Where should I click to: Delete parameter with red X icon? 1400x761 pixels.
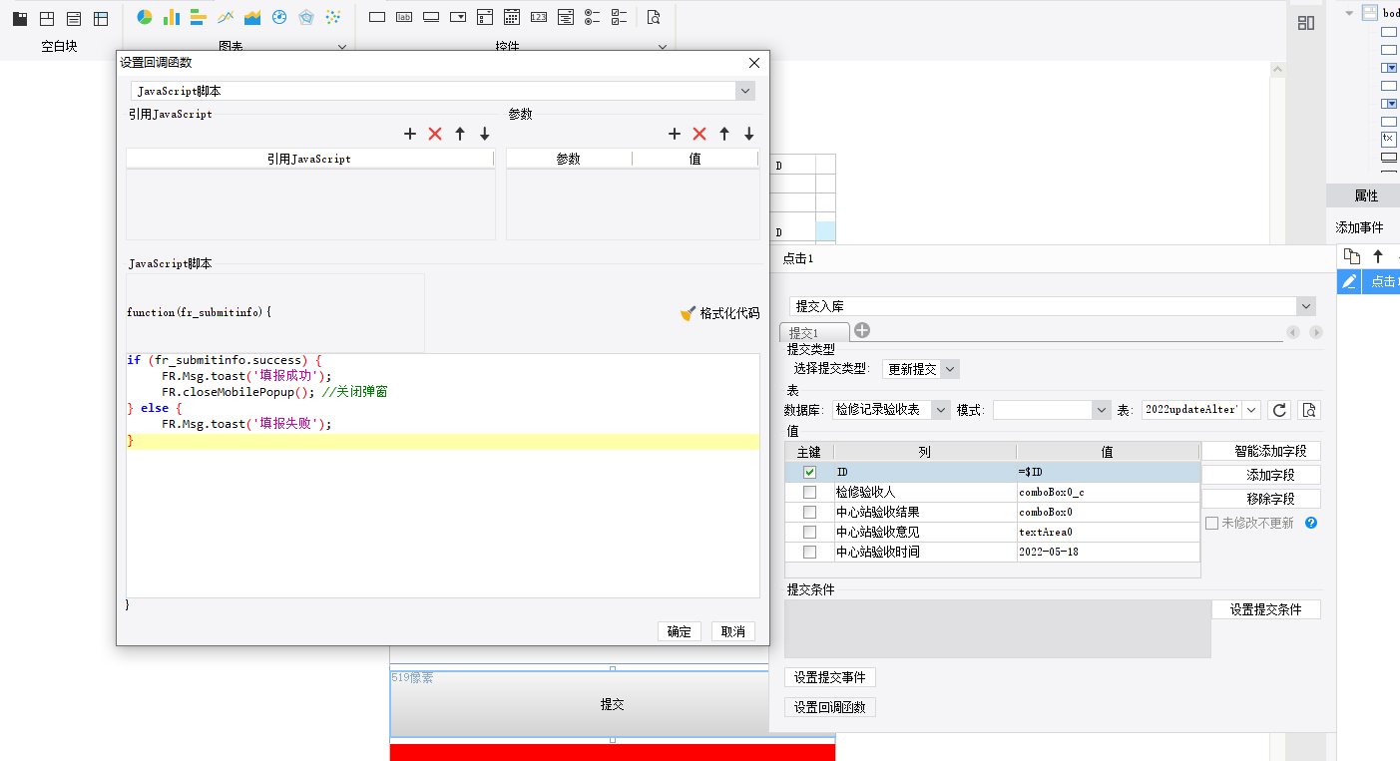click(x=700, y=134)
